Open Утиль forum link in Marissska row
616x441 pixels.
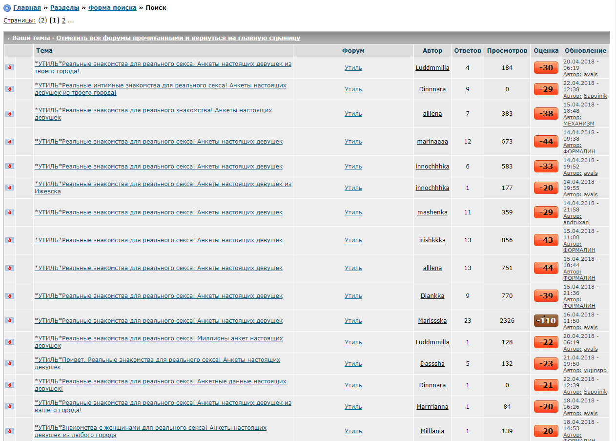click(353, 321)
